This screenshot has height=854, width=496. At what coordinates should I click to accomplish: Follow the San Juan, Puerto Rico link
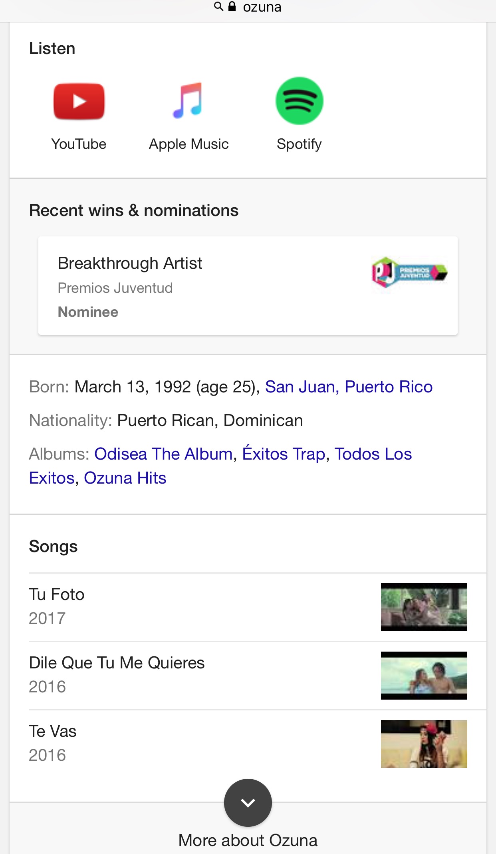point(349,387)
